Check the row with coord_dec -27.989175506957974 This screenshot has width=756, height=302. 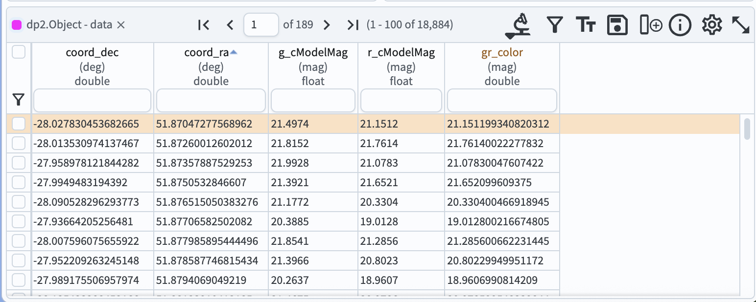point(19,280)
